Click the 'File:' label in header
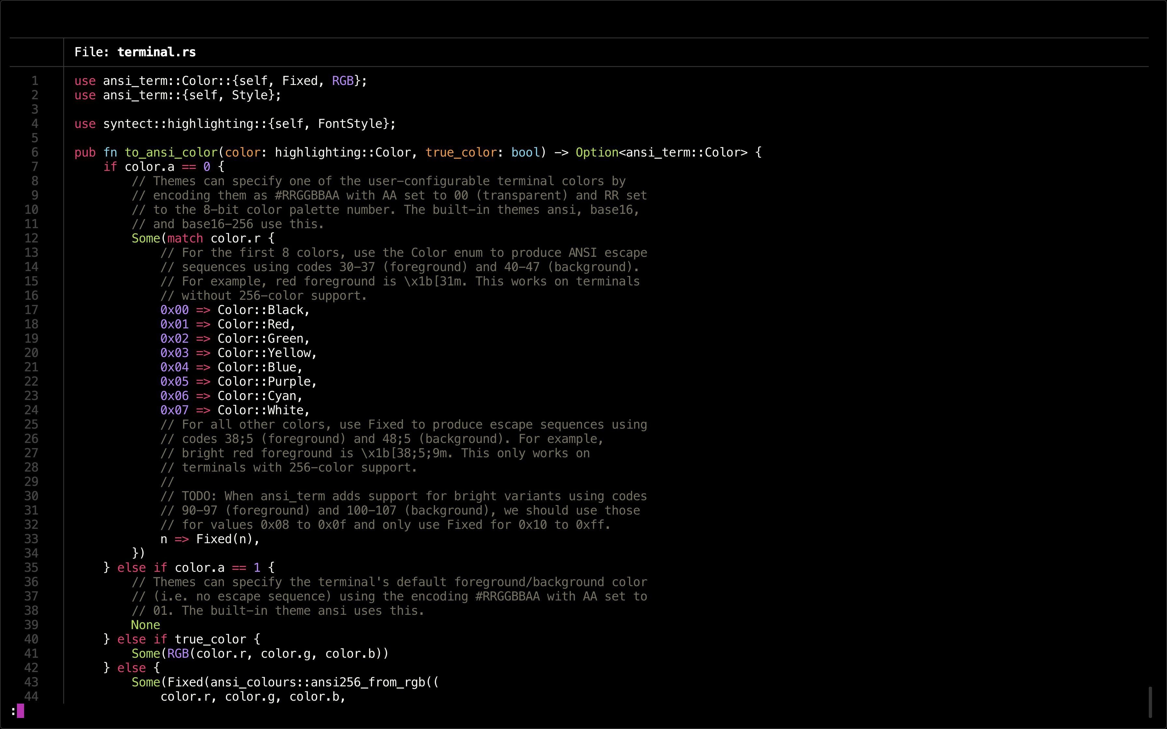This screenshot has height=729, width=1167. (91, 52)
